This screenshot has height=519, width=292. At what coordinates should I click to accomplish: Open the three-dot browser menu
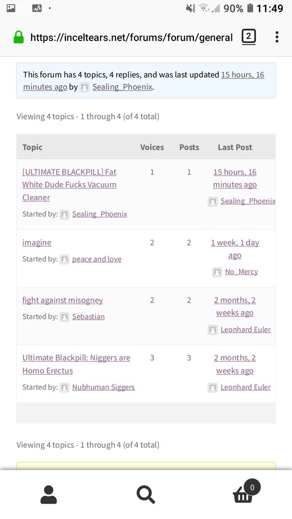(x=277, y=37)
